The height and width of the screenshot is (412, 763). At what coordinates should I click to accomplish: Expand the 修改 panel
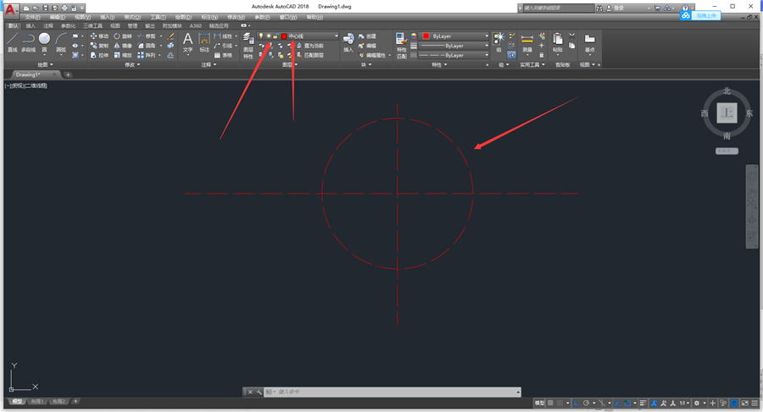[x=132, y=64]
